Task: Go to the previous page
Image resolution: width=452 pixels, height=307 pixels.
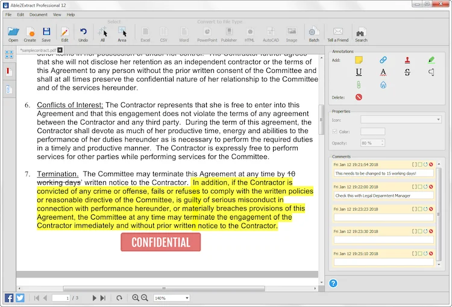Action: pos(45,298)
